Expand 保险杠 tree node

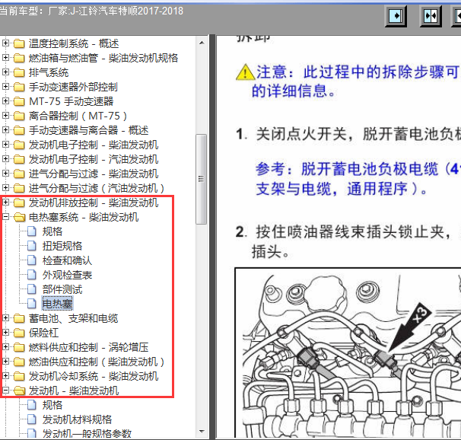click(5, 333)
